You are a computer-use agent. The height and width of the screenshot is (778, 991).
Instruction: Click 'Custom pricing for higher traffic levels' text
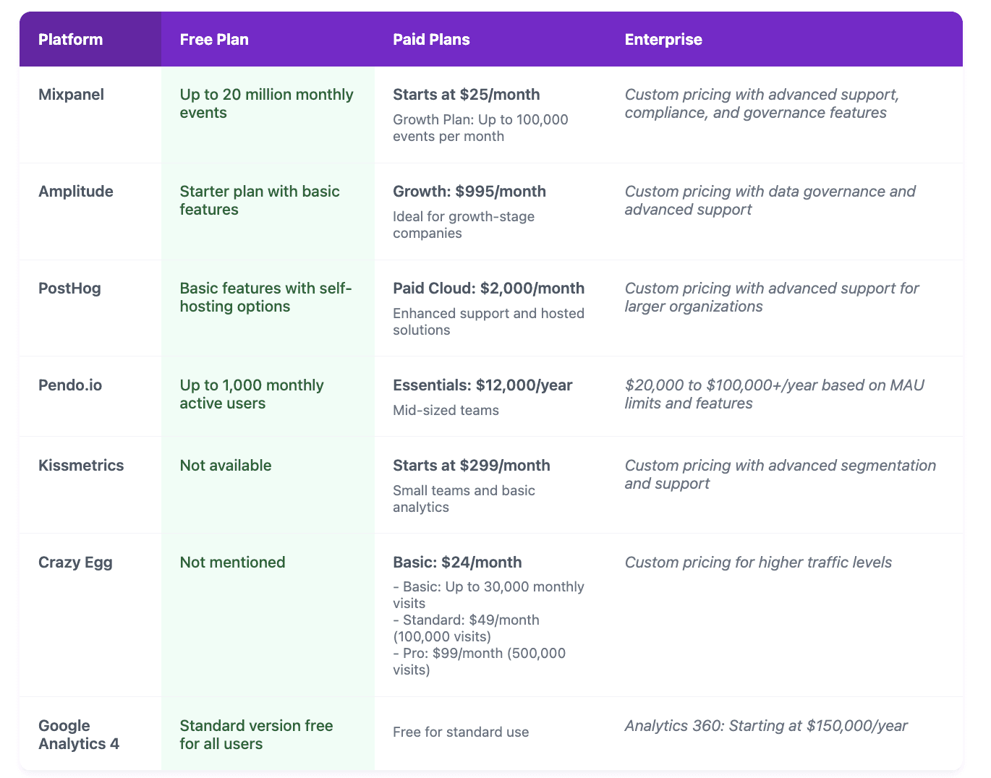[758, 563]
